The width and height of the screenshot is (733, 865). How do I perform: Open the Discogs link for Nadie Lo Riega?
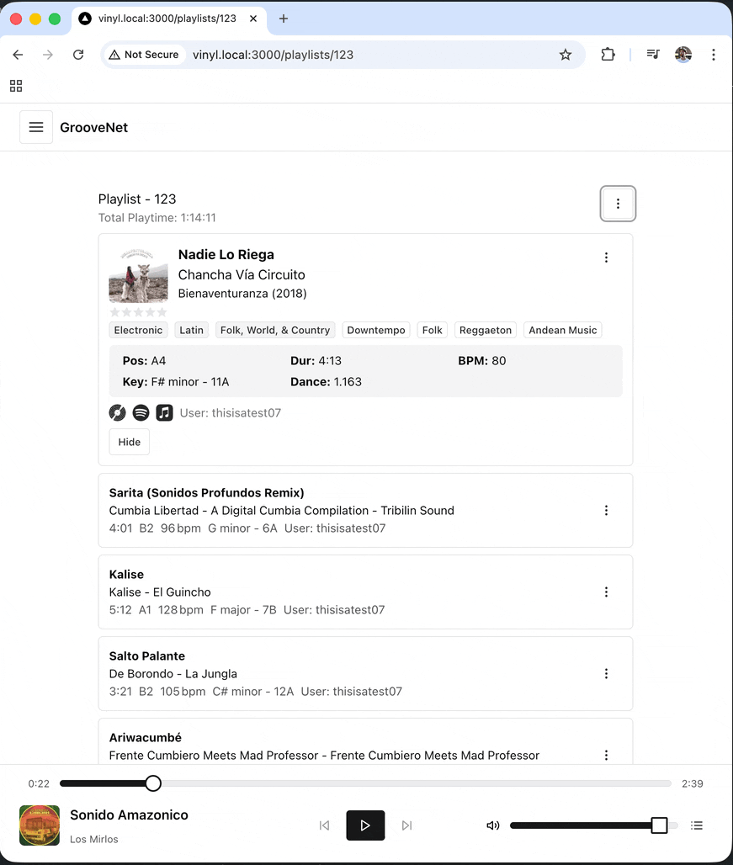[x=117, y=412]
